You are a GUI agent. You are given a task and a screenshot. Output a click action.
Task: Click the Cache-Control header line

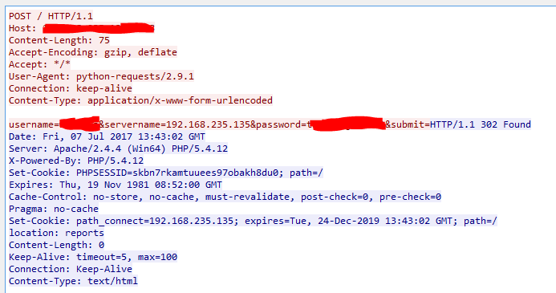point(225,197)
